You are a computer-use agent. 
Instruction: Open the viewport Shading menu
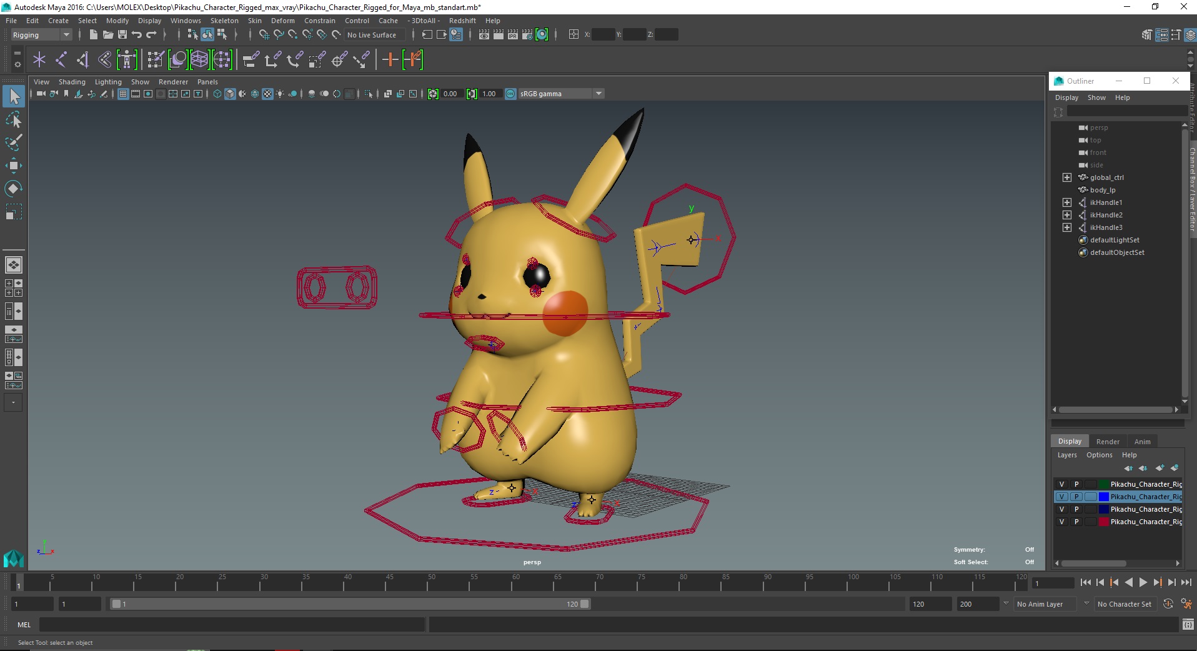[72, 82]
